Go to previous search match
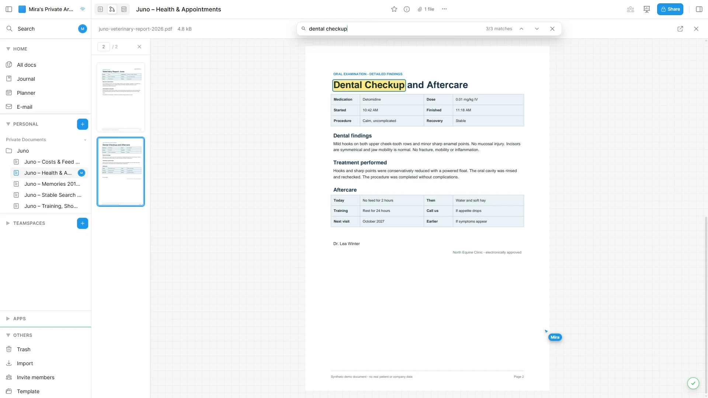 click(521, 29)
